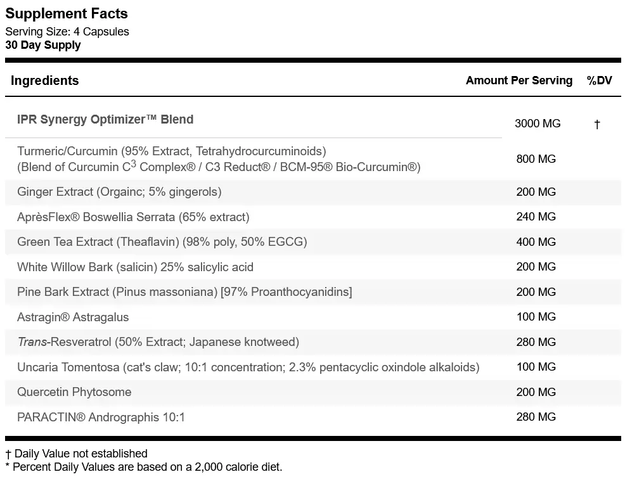
Task: Click the 800 MG amount for Turmeric
Action: pos(536,159)
